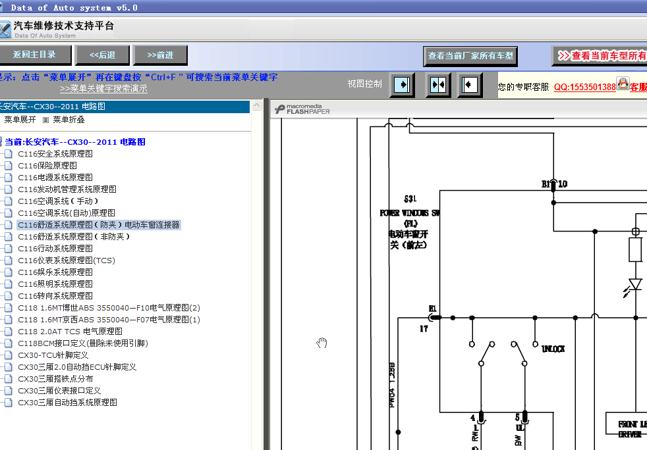
Task: Select root node 当前:长安汽车--CX30--2011 电路图
Action: tap(75, 142)
